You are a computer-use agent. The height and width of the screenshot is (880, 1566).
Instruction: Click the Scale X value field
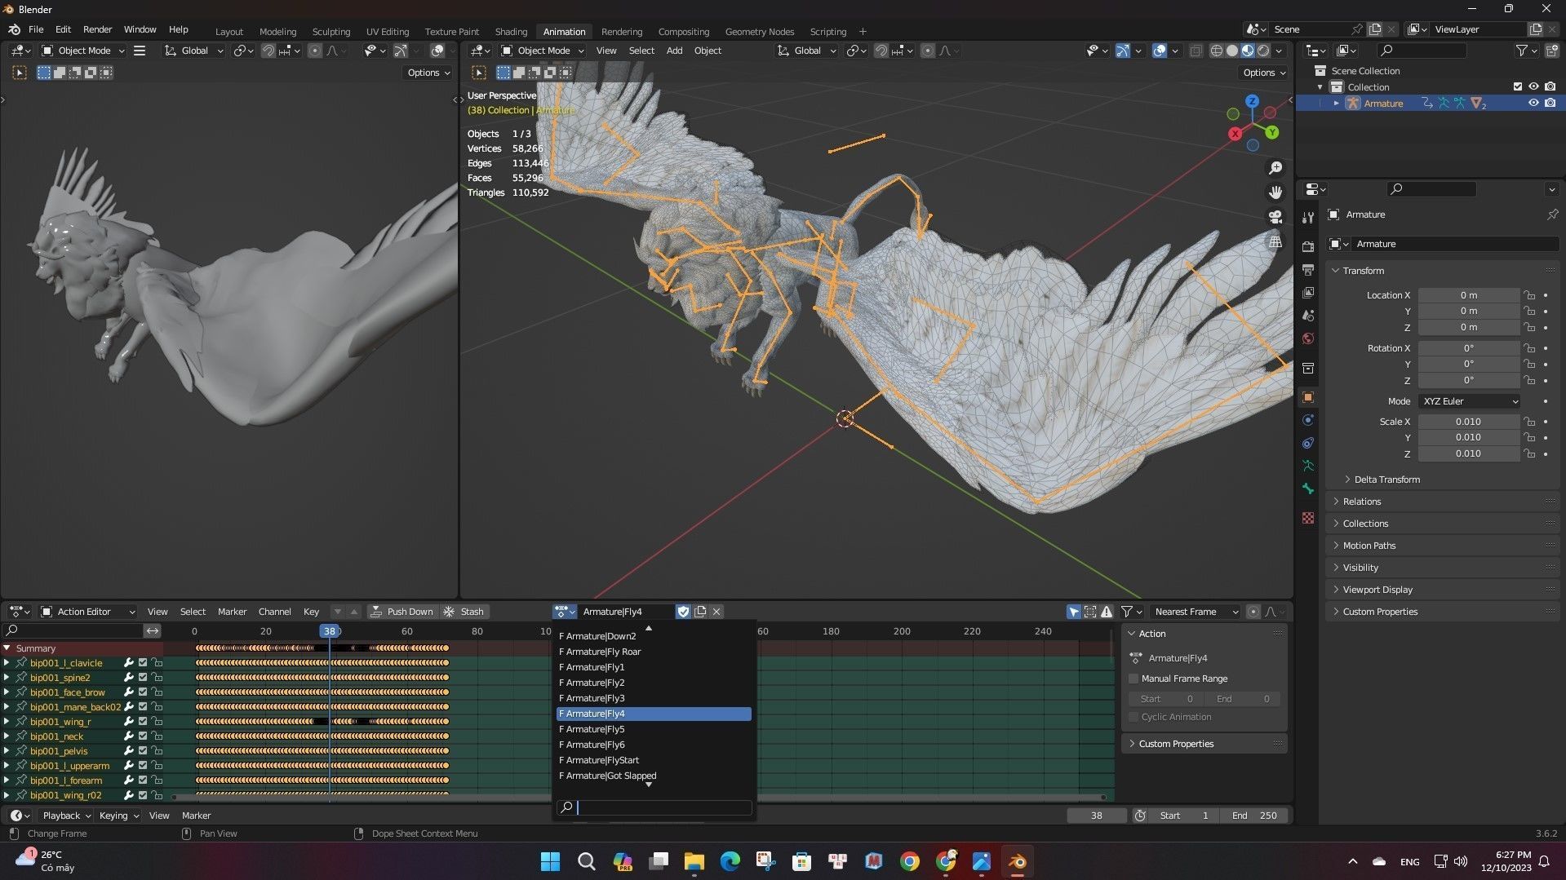tap(1468, 422)
